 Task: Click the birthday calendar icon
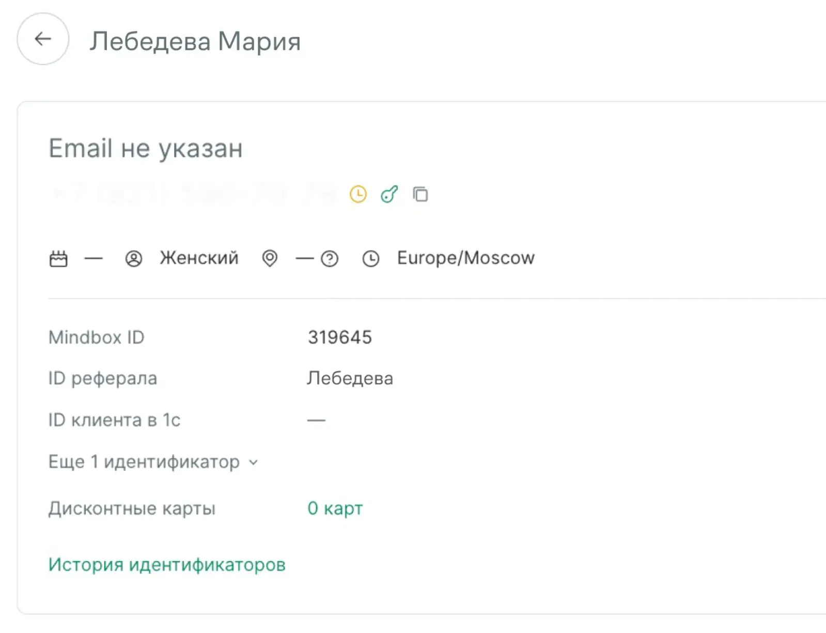tap(58, 258)
